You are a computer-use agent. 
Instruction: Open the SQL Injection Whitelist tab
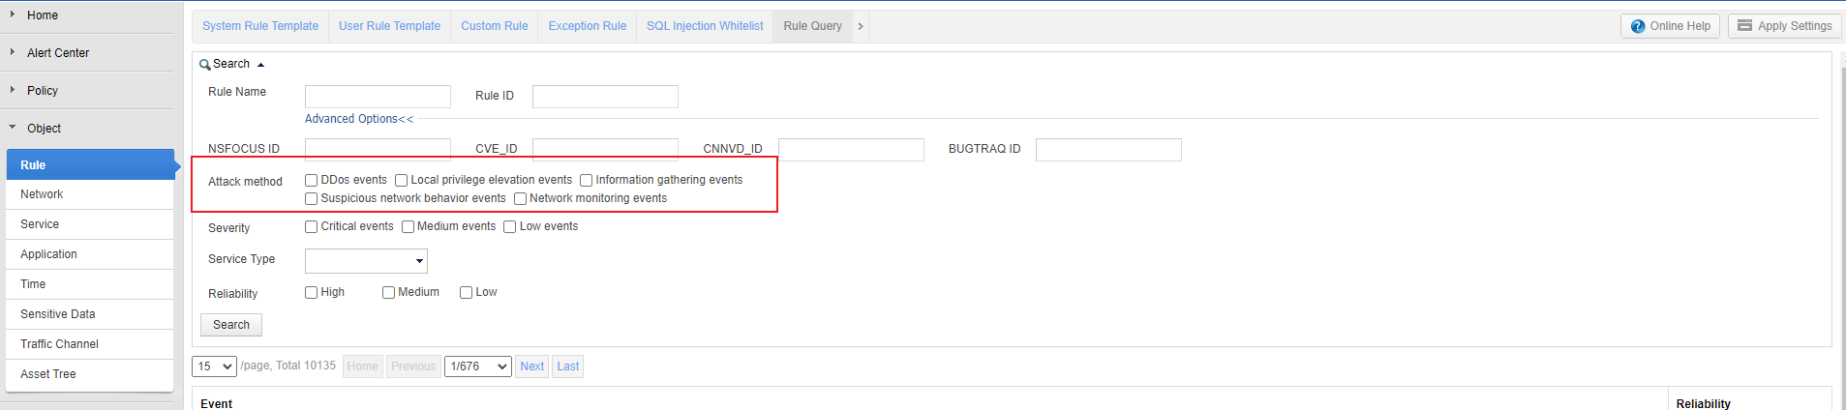click(705, 26)
